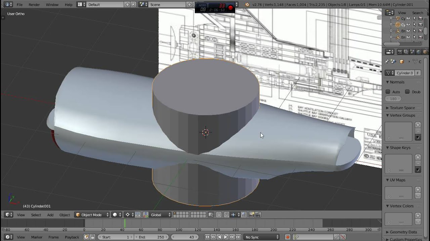Jump to the last frame
The width and height of the screenshot is (430, 241).
point(239,237)
